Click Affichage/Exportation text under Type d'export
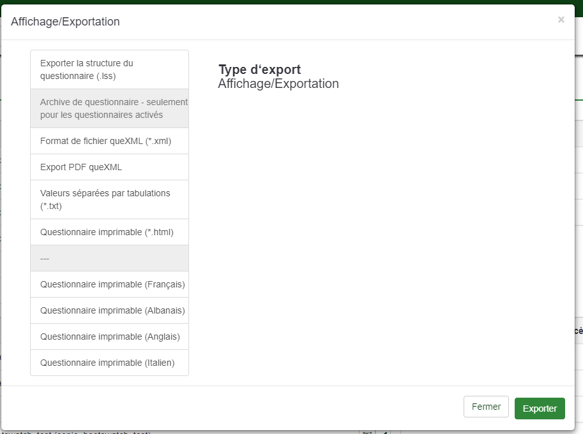583x434 pixels. pos(278,83)
